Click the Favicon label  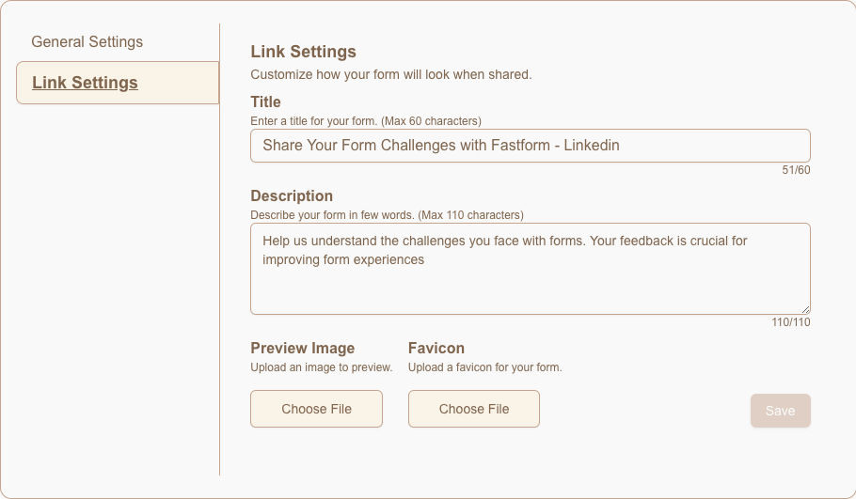[x=436, y=348]
